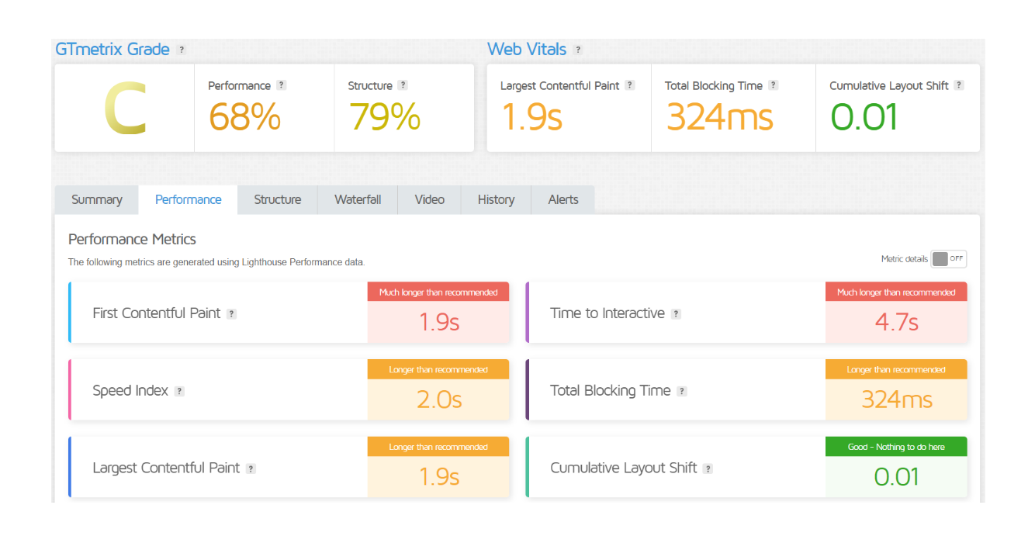Screen dimensions: 1035x543
Task: Select the Total Blocking Time metric card
Action: pos(675,390)
